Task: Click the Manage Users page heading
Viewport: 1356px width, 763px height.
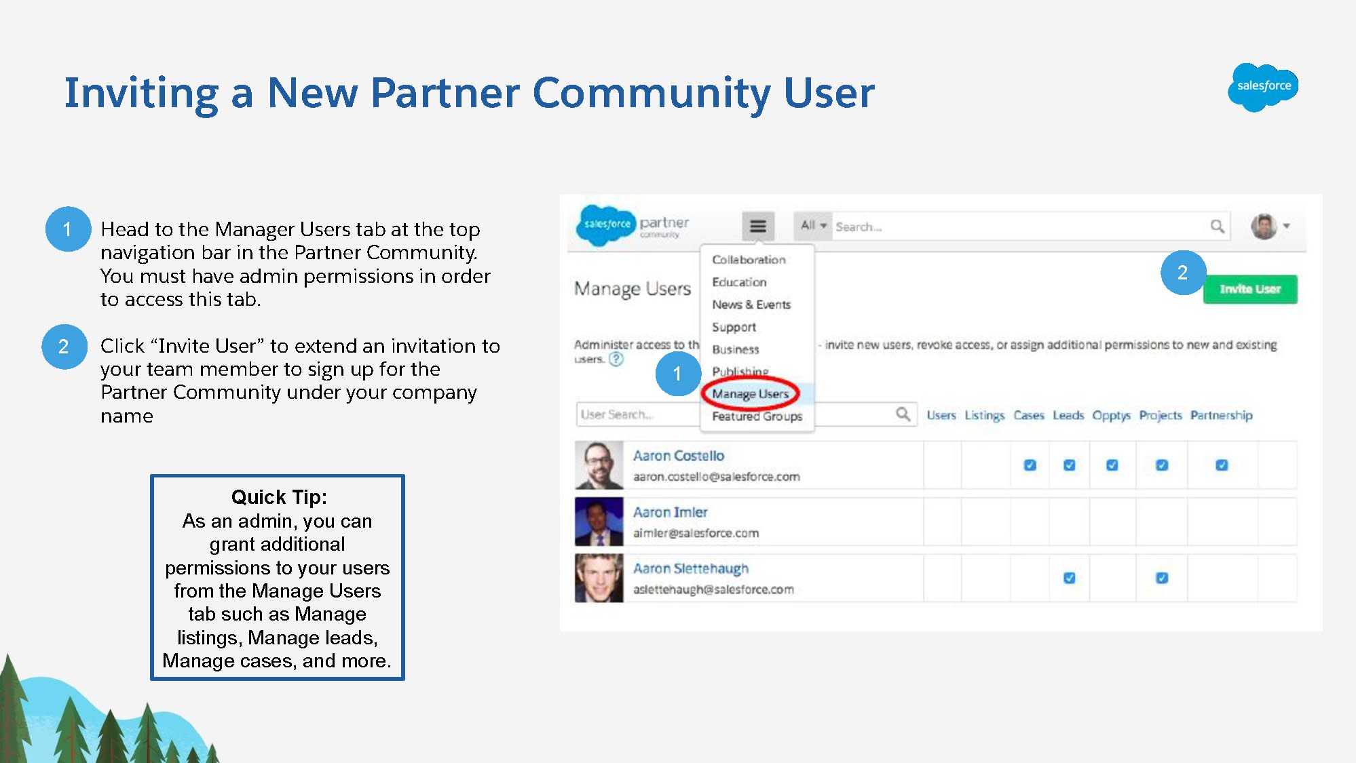Action: (633, 289)
